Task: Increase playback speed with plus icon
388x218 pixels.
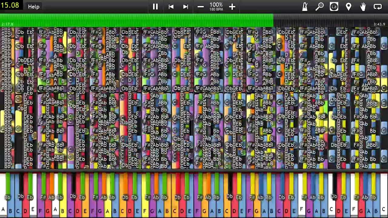Action: [232, 7]
